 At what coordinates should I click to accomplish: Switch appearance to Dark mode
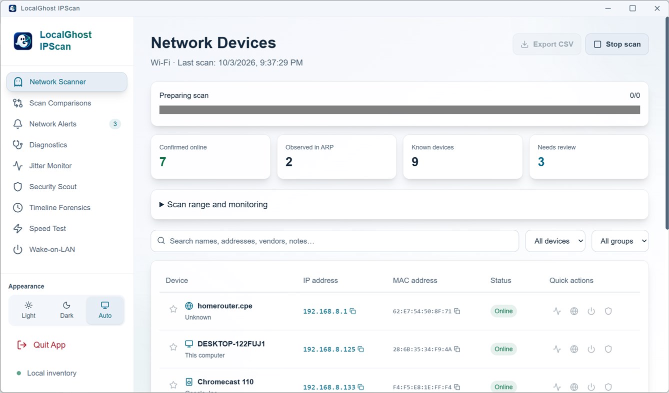pyautogui.click(x=66, y=310)
